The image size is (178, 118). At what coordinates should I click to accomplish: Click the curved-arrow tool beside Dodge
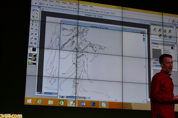36,30
